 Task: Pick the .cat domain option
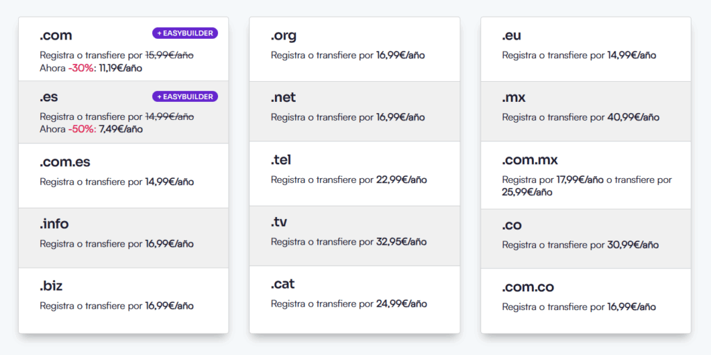283,284
